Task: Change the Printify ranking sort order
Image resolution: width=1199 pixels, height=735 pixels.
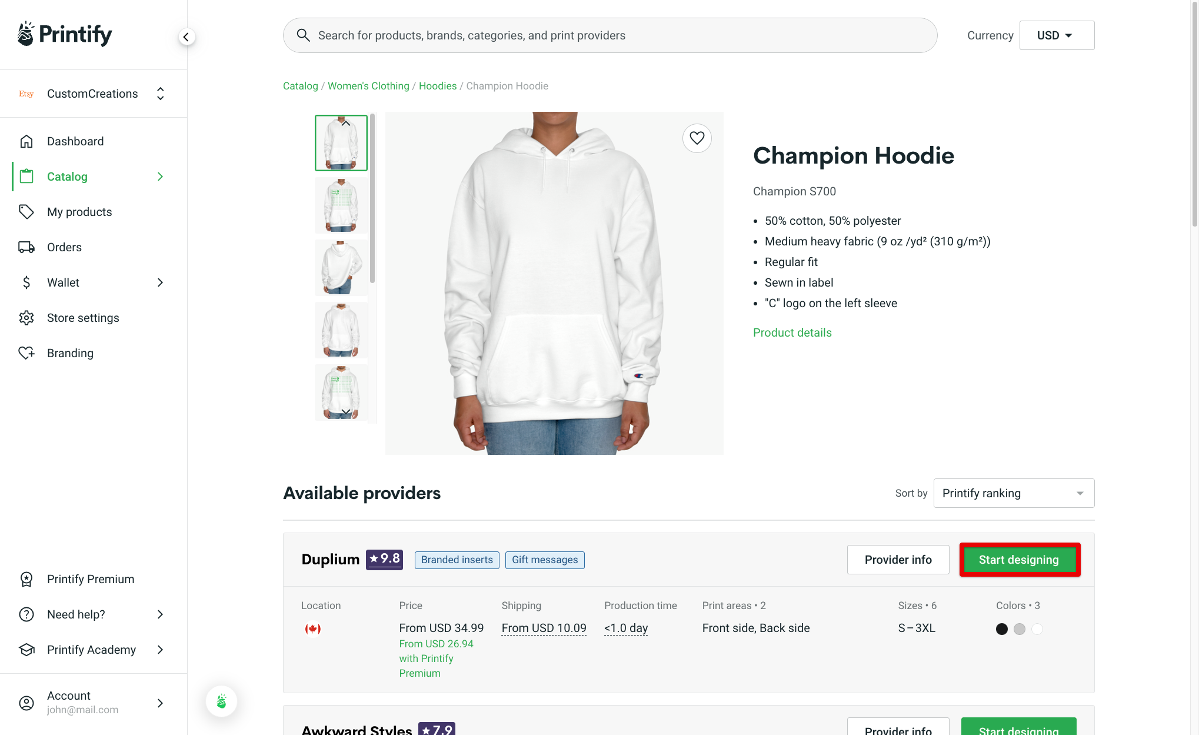Action: 1013,493
